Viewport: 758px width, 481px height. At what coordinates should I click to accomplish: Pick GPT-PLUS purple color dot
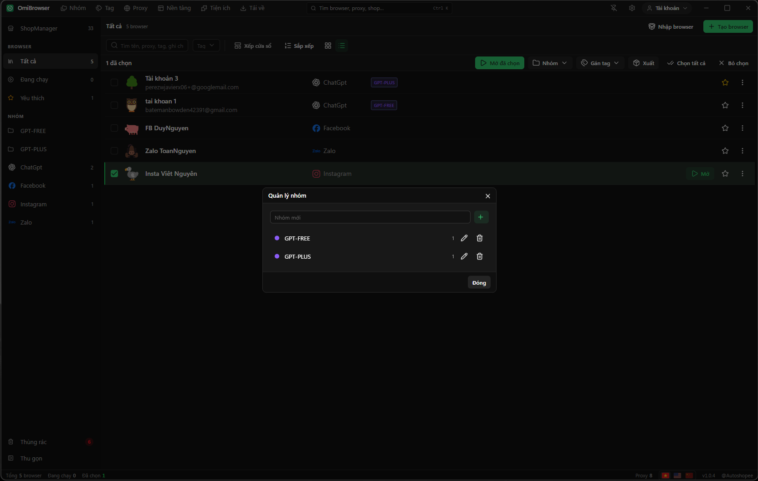[x=277, y=256]
